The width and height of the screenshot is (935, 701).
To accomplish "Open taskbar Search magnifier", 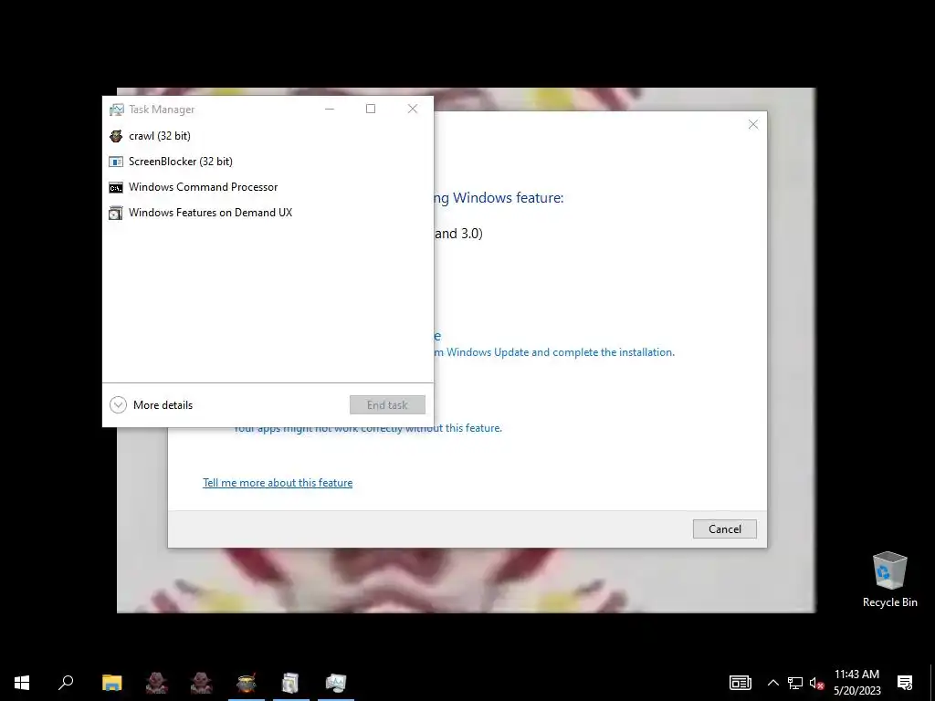I will click(66, 683).
